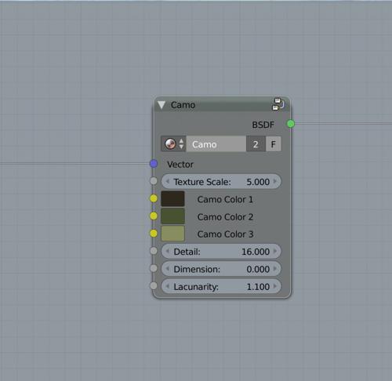The image size is (392, 381).
Task: Click the user count button labeled 2
Action: [256, 144]
